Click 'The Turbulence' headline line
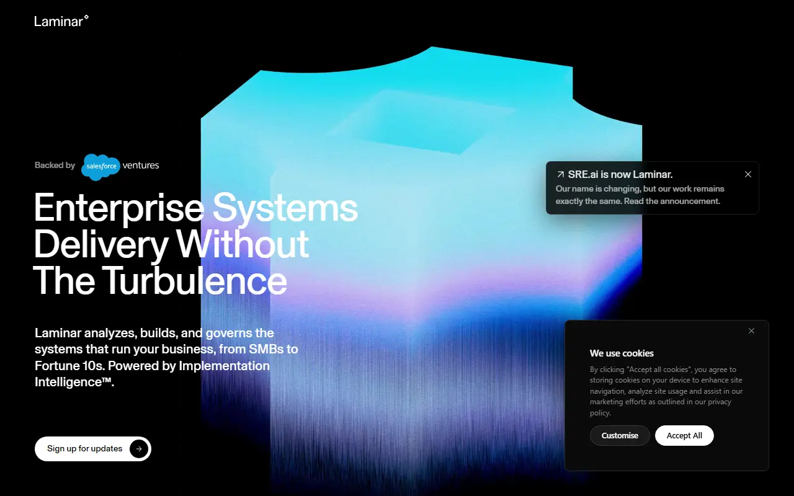794x496 pixels. coord(160,280)
